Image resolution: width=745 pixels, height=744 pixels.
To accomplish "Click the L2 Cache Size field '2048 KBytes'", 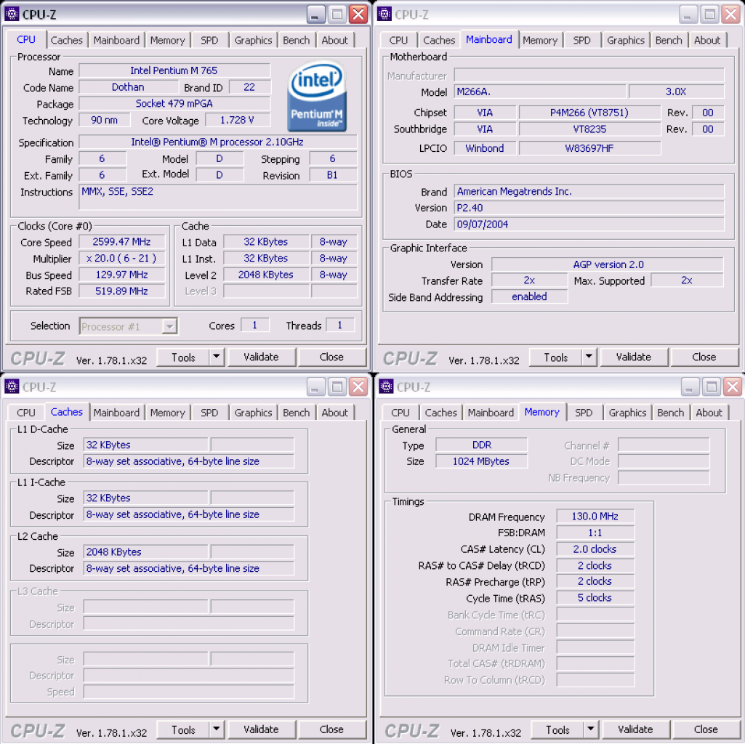I will point(145,552).
